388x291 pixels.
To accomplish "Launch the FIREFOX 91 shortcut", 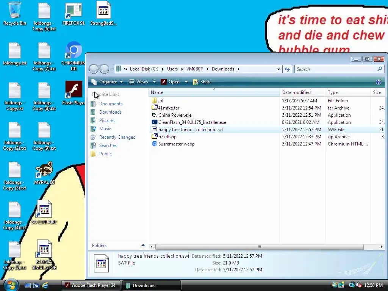I will (x=74, y=14).
